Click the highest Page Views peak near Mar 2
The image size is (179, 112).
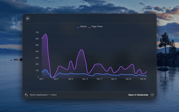click(45, 34)
